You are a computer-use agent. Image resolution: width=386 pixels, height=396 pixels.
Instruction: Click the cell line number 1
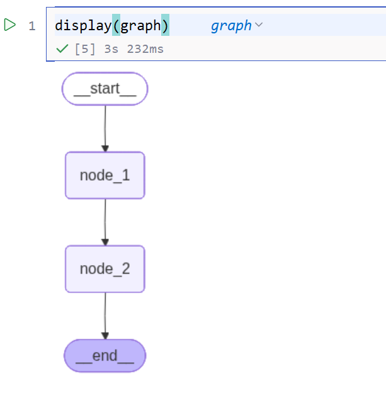pos(32,26)
